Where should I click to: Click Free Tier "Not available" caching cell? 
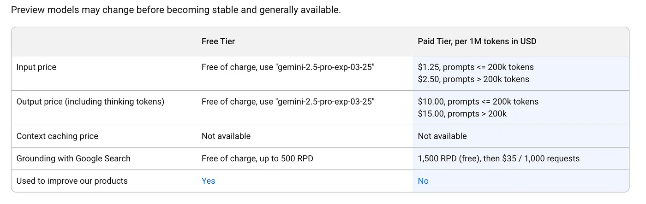[226, 136]
